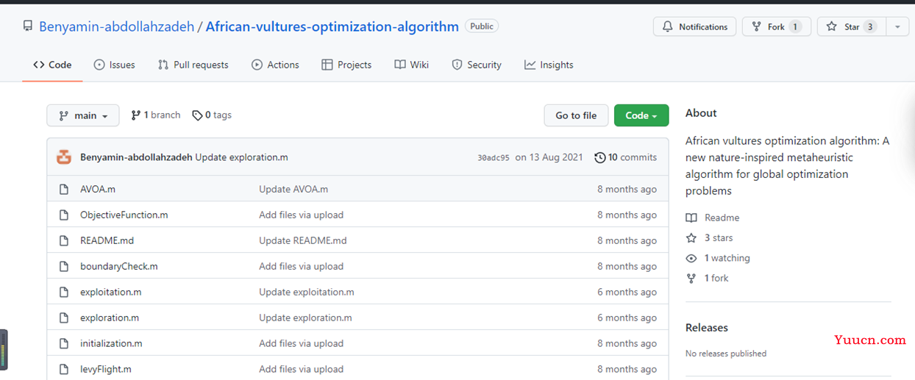Open commit hash 30adc95
This screenshot has height=380, width=915.
tap(494, 157)
